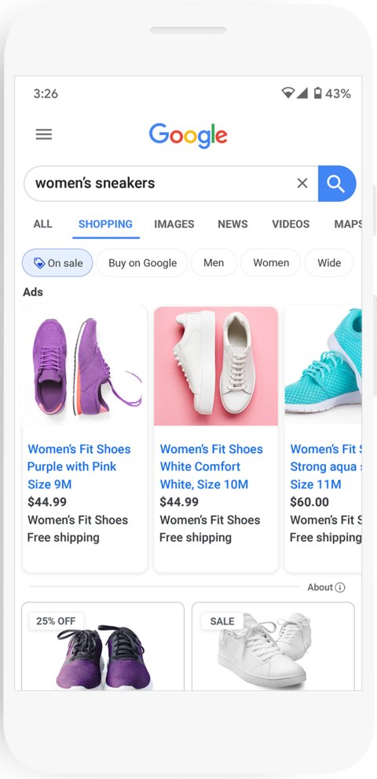Tap the Wi-Fi status icon
Screen dimensions: 377x779
click(x=288, y=93)
